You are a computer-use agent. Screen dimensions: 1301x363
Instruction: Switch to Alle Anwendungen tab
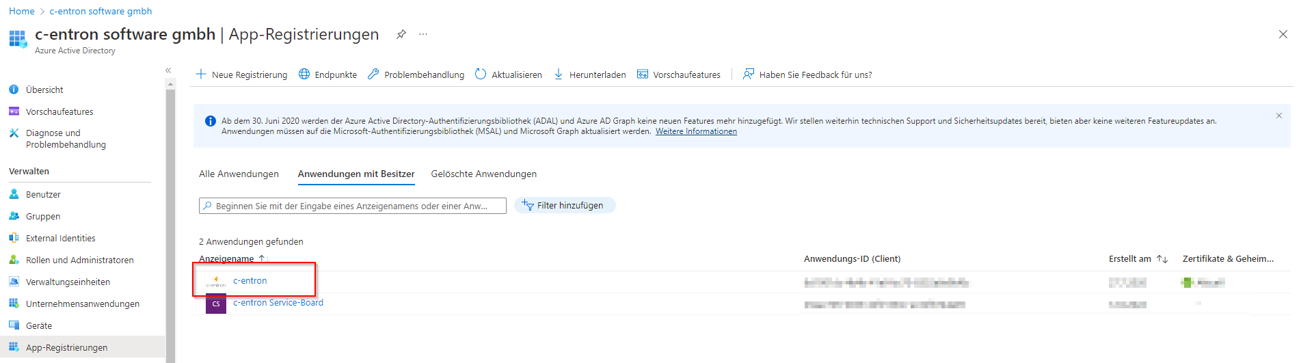pyautogui.click(x=239, y=174)
